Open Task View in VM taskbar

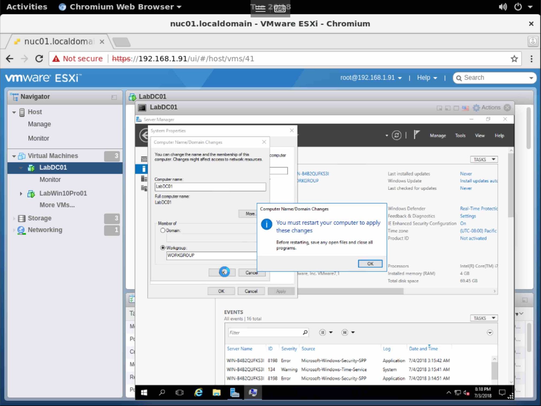pyautogui.click(x=179, y=392)
